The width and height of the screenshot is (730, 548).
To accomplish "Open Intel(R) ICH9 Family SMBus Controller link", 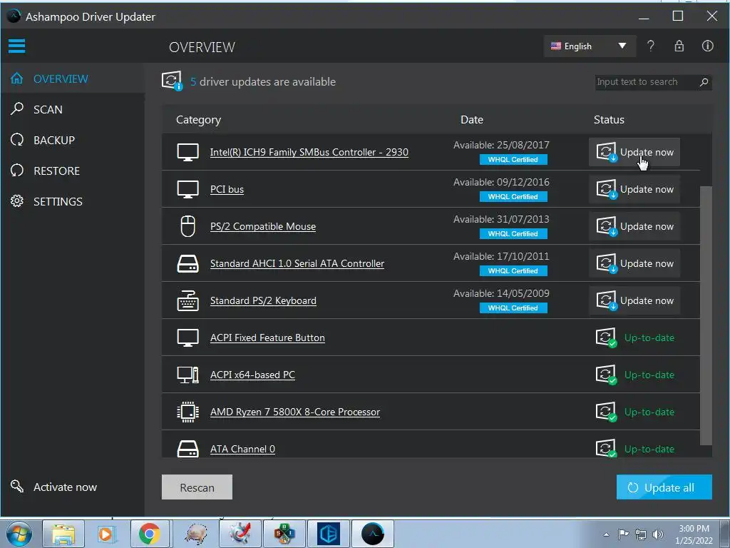I will (x=309, y=153).
